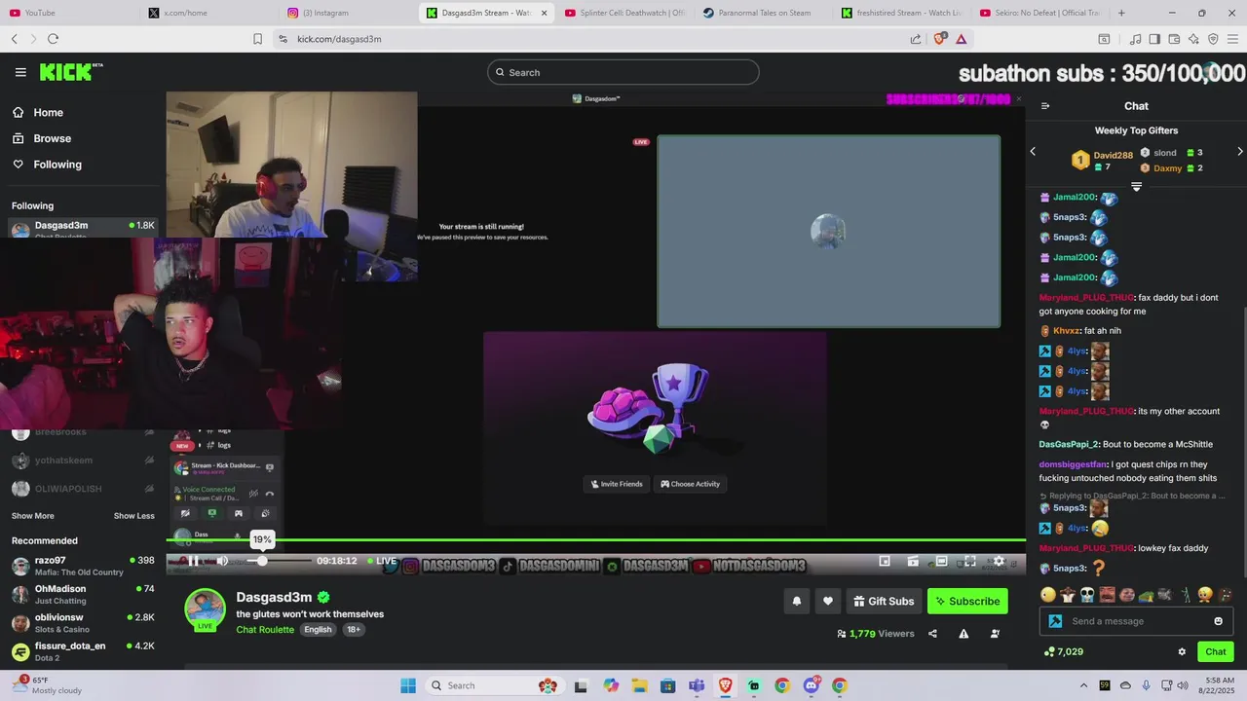Share the stream via share icon

pos(932,634)
